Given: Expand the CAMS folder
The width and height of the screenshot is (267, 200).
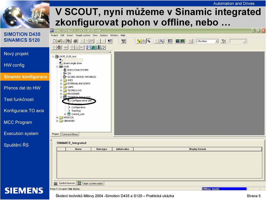Looking at the screenshot, I should pyautogui.click(x=61, y=87).
